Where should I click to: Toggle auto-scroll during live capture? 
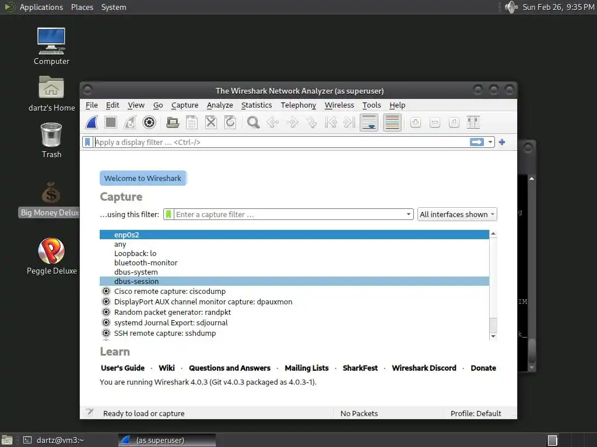(x=369, y=122)
